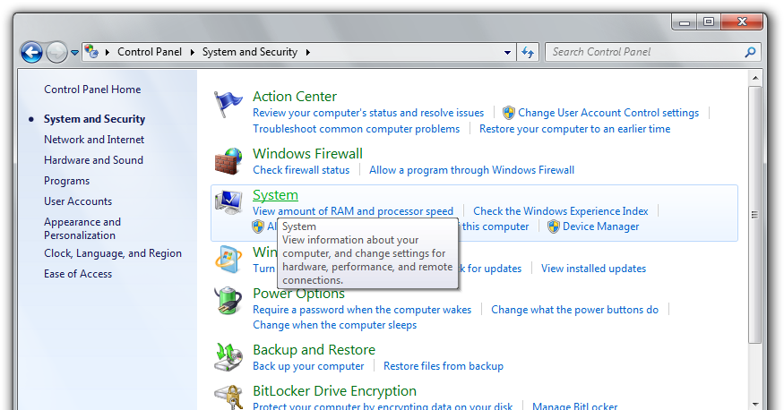Click the search magnifier icon
The image size is (784, 410).
point(750,52)
